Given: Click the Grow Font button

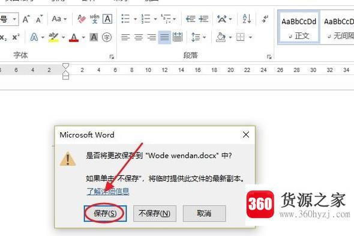Looking at the screenshot, I should [26, 19].
